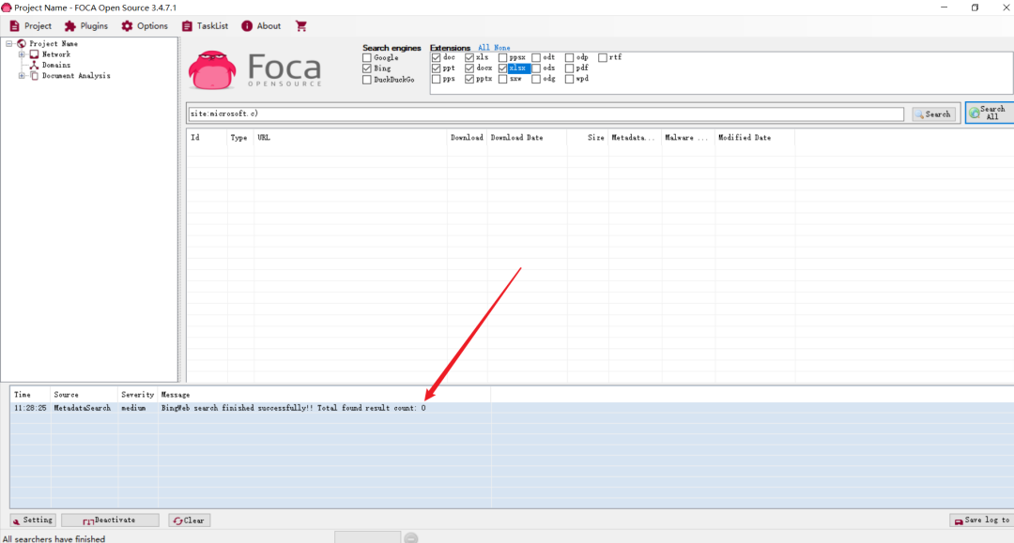Select the Domains item in tree

tap(56, 66)
